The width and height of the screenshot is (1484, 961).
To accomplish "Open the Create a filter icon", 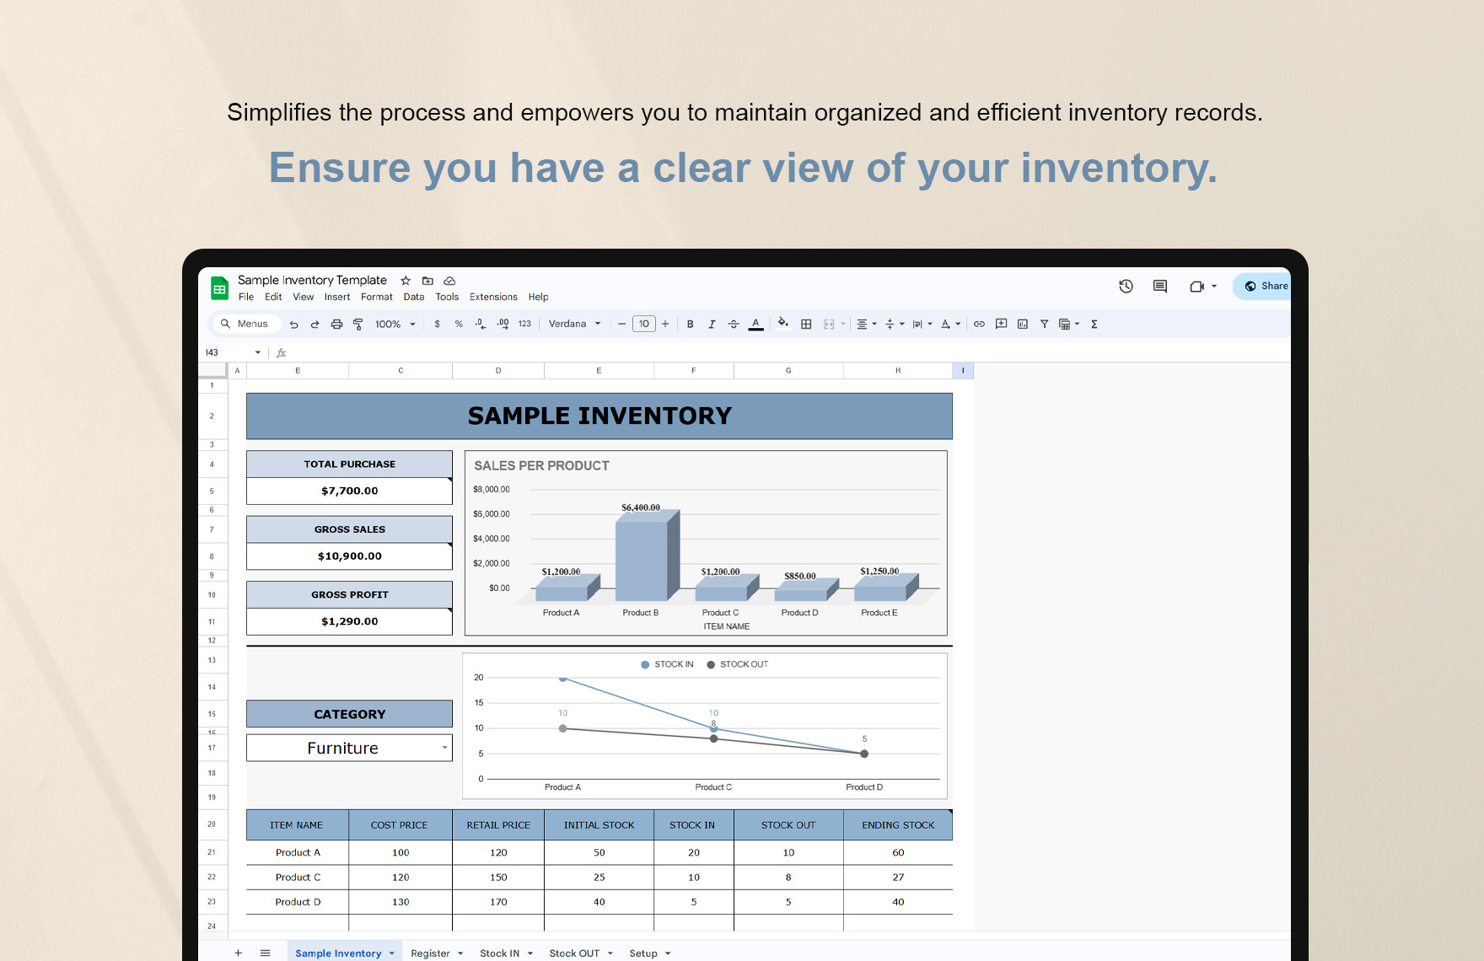I will tap(1044, 324).
